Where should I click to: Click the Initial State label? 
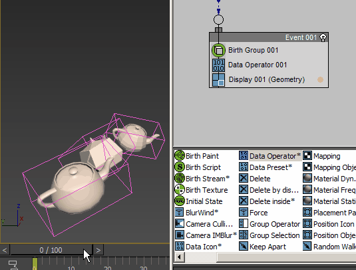[204, 201]
